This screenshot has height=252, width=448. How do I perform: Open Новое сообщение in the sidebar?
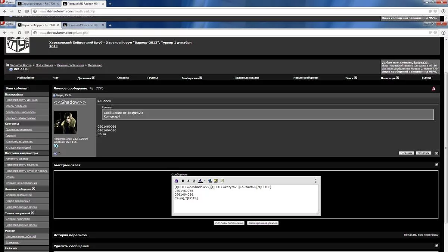tap(18, 201)
